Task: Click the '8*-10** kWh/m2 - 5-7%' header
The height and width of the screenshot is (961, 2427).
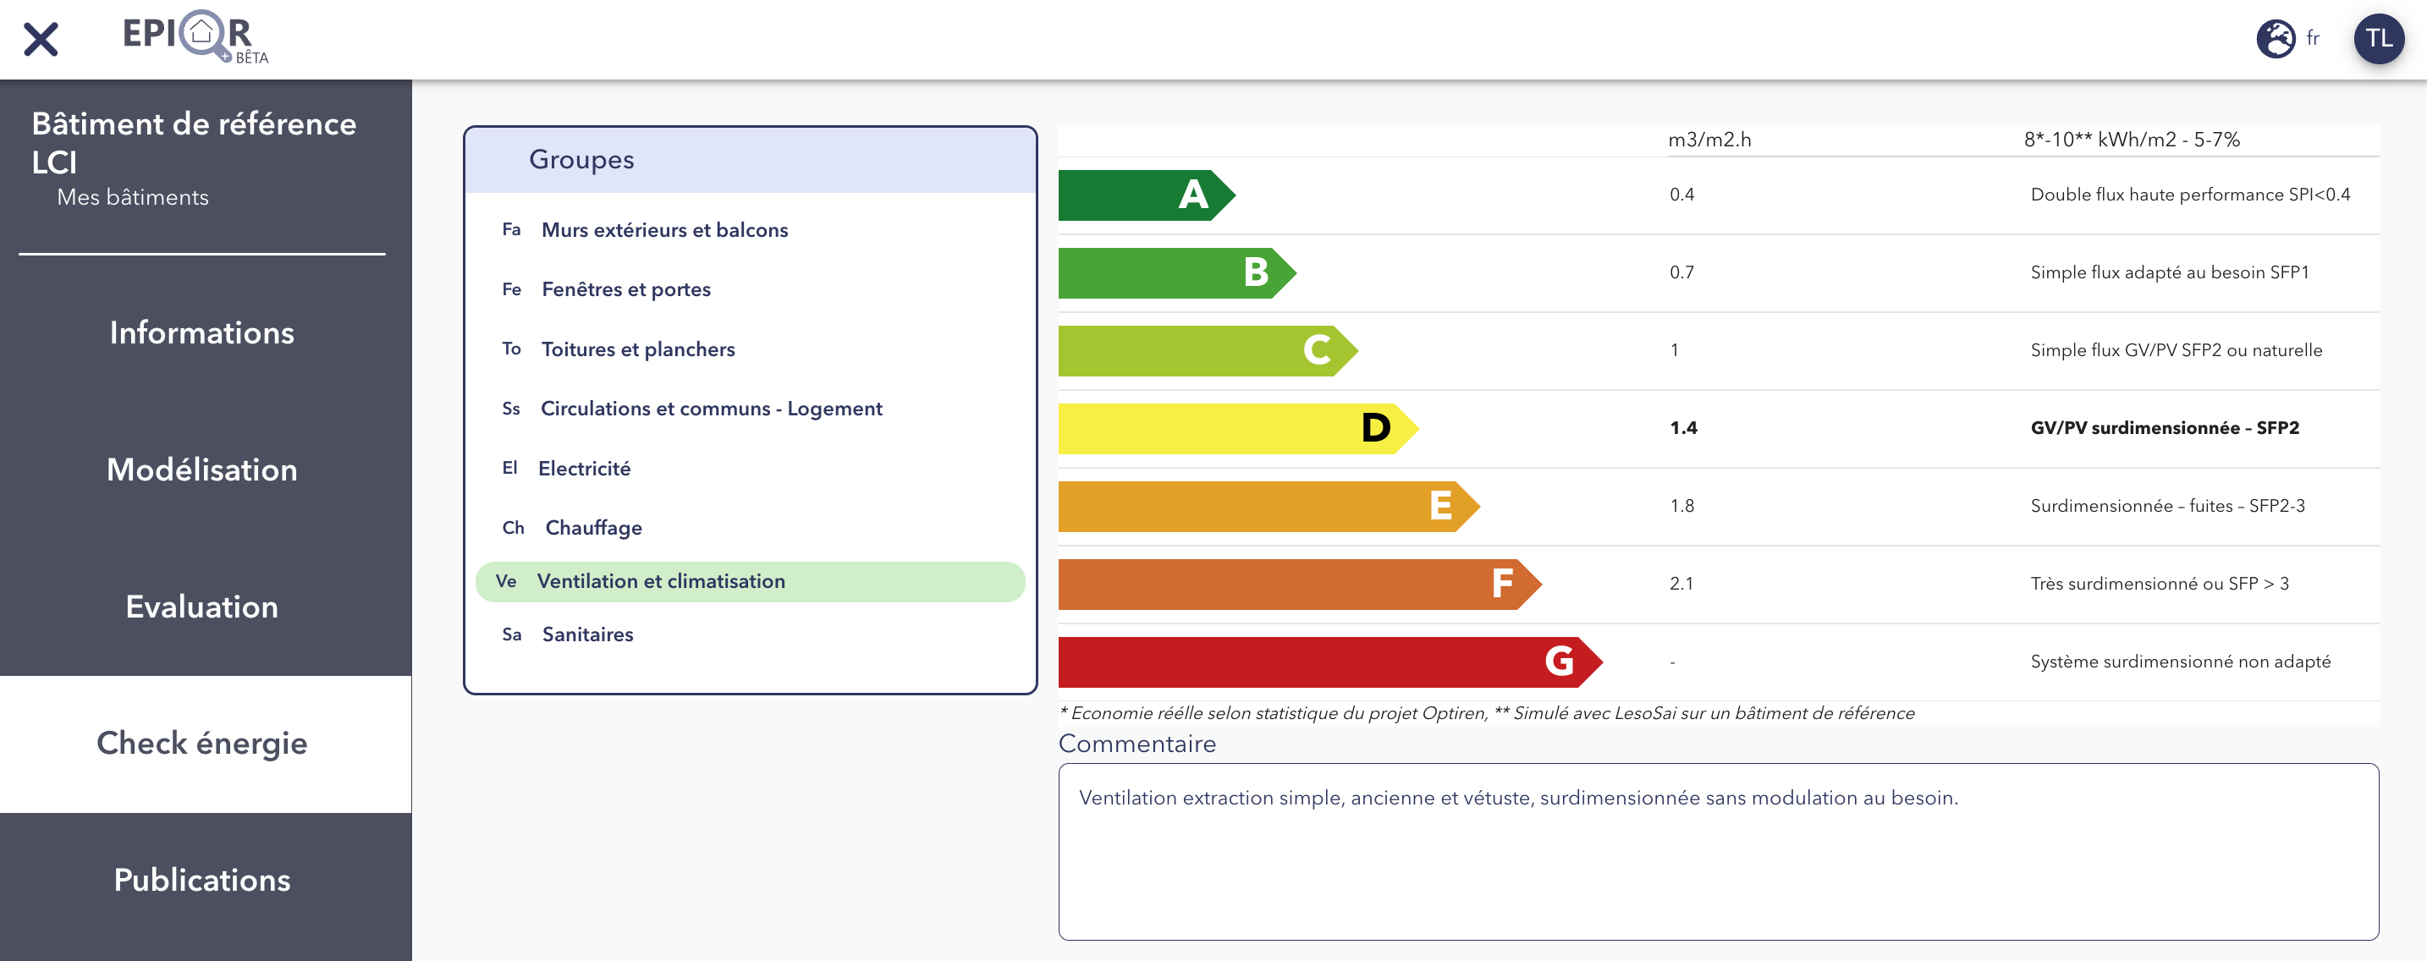Action: coord(2131,140)
